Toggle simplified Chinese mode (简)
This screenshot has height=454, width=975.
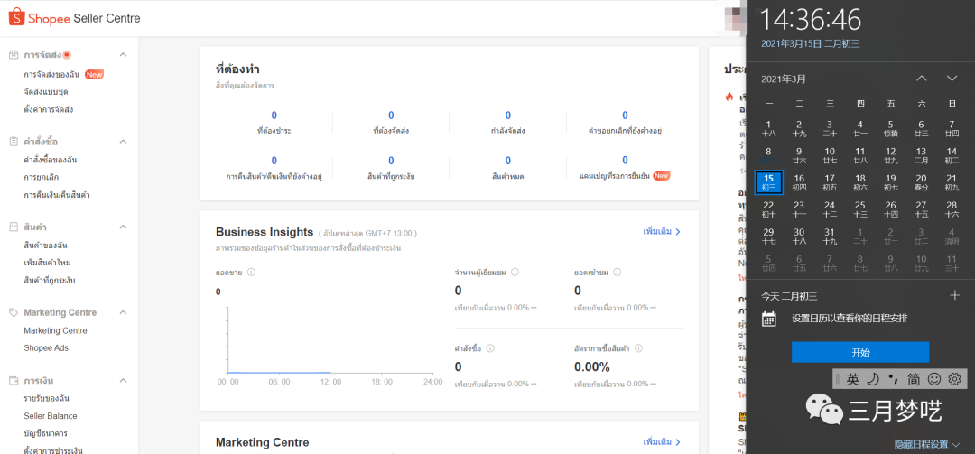[914, 379]
